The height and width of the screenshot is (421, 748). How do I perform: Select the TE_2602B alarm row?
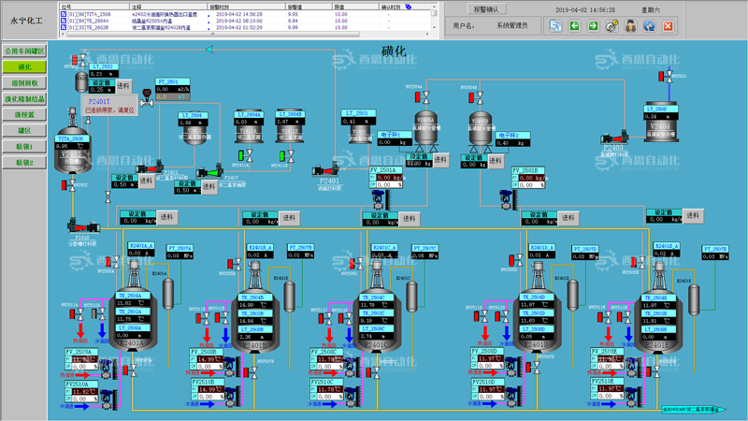pos(245,28)
